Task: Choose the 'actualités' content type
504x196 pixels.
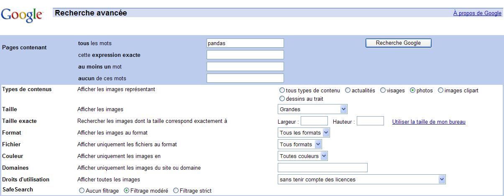Action: [348, 91]
